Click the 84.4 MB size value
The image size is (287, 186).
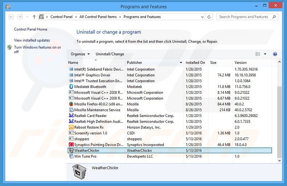(224, 104)
